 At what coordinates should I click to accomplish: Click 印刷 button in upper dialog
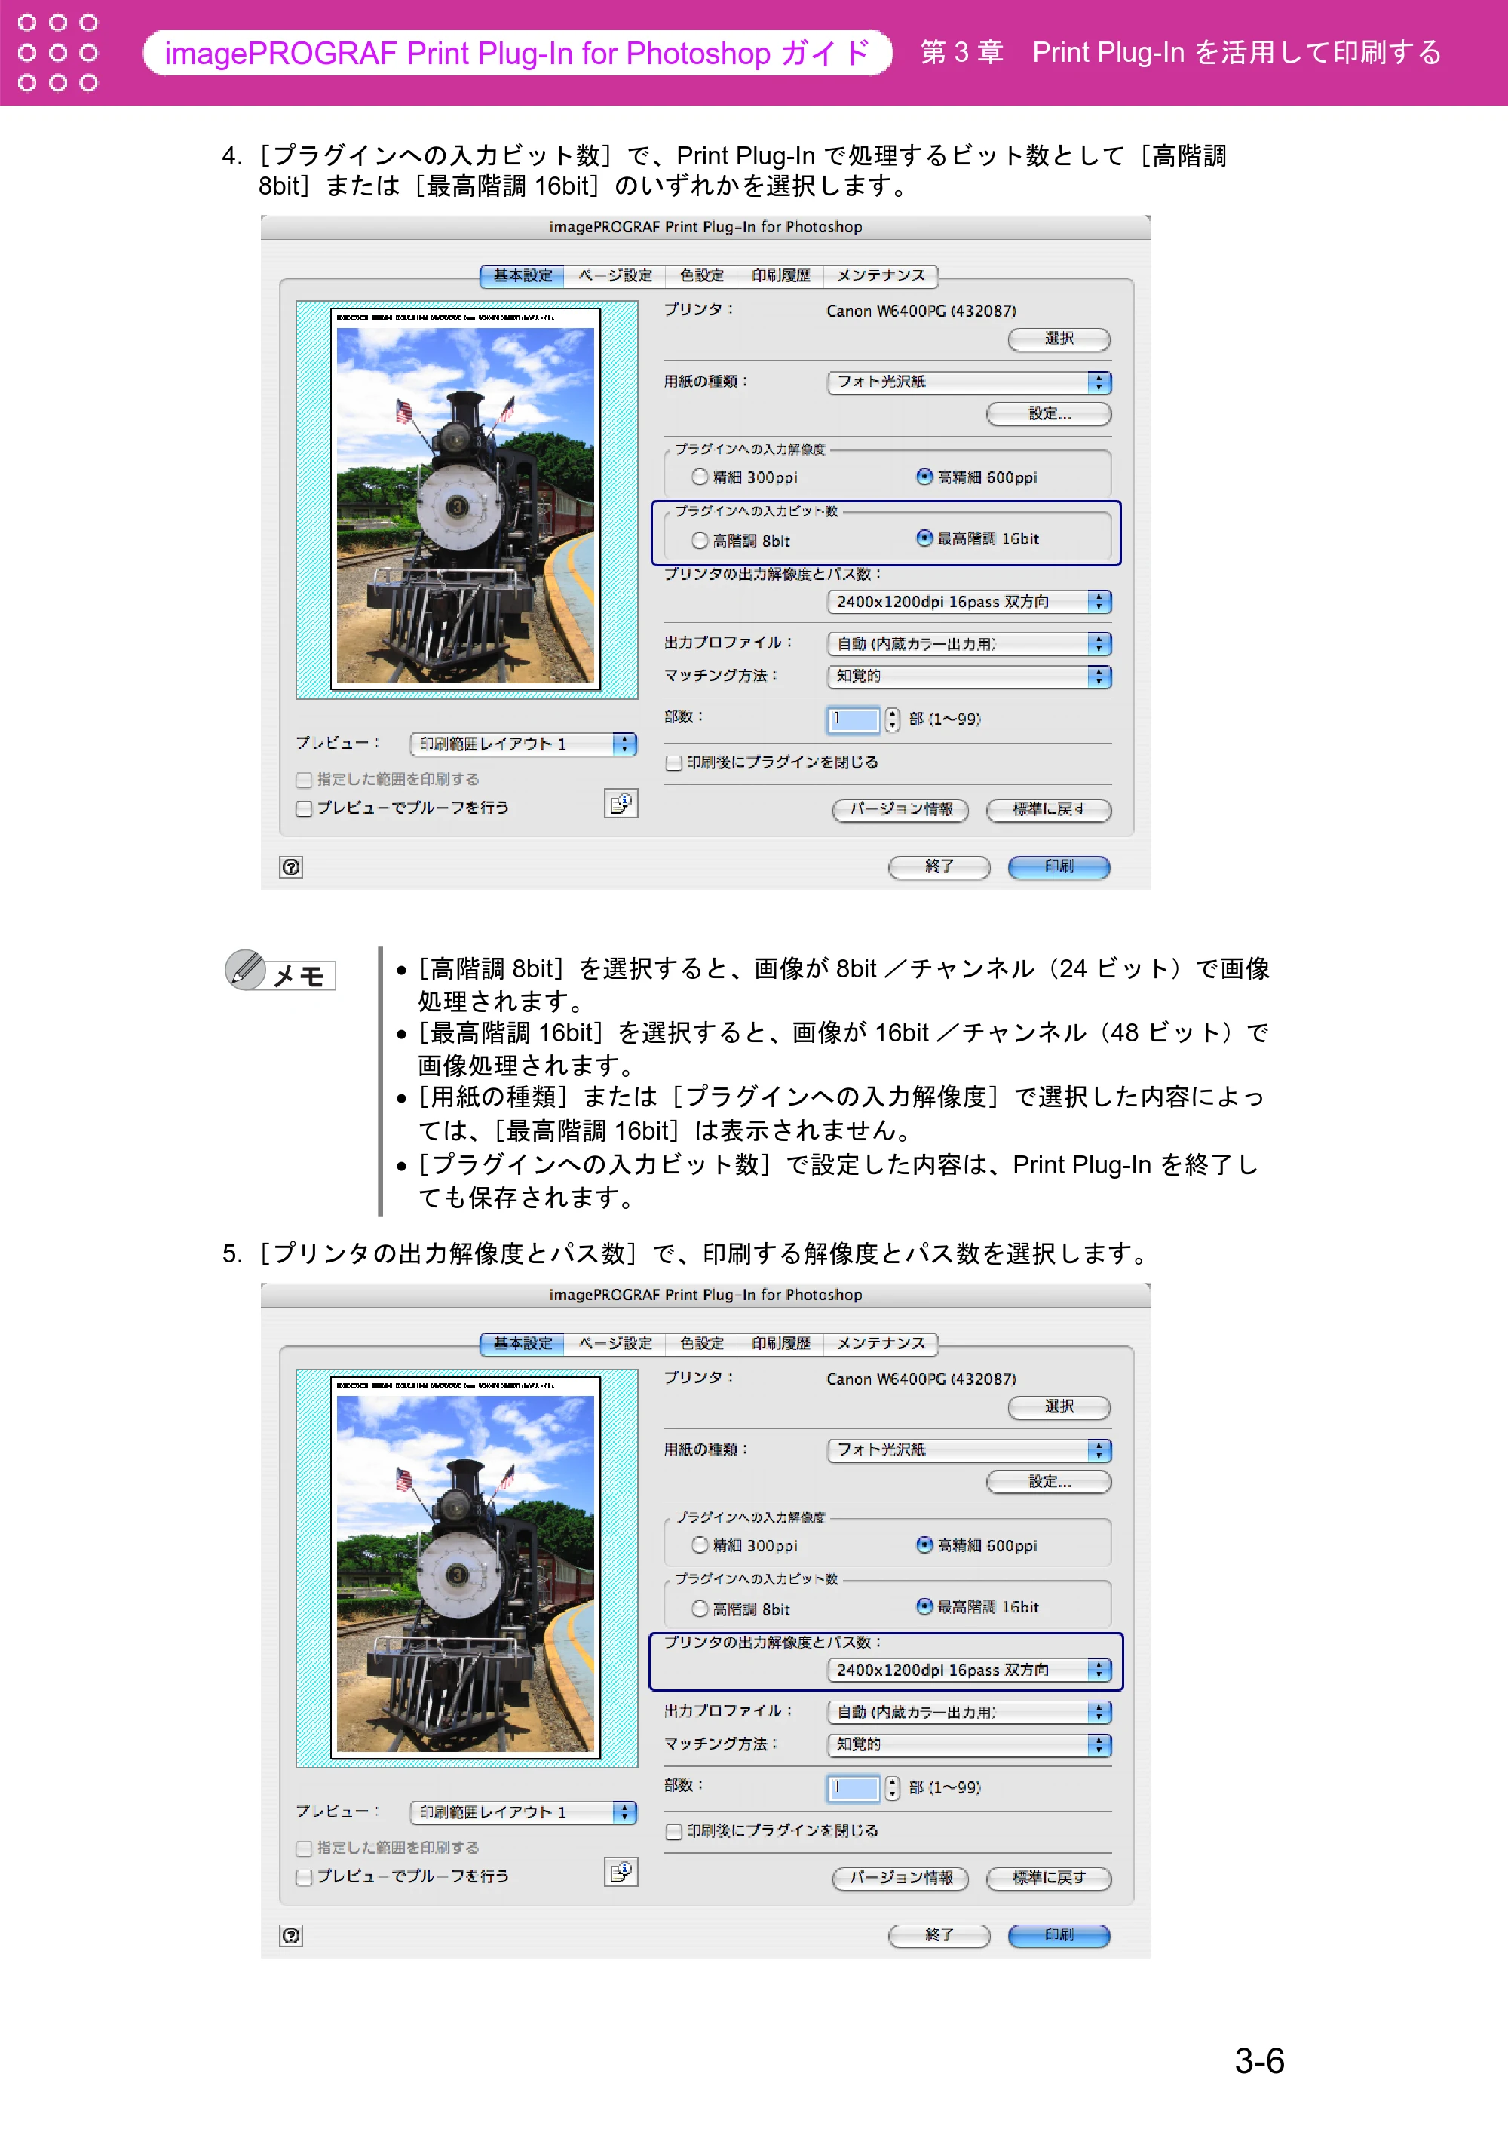pyautogui.click(x=1059, y=867)
